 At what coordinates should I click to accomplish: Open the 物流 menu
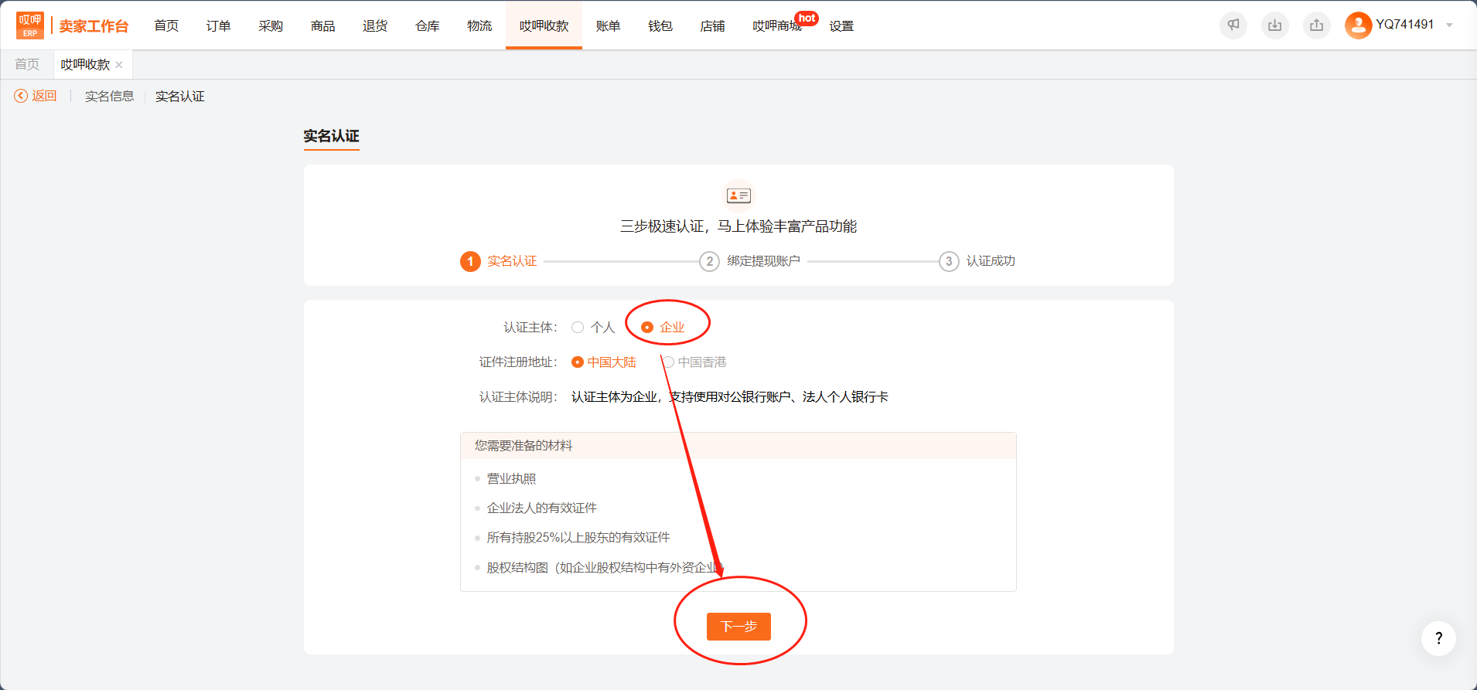479,25
